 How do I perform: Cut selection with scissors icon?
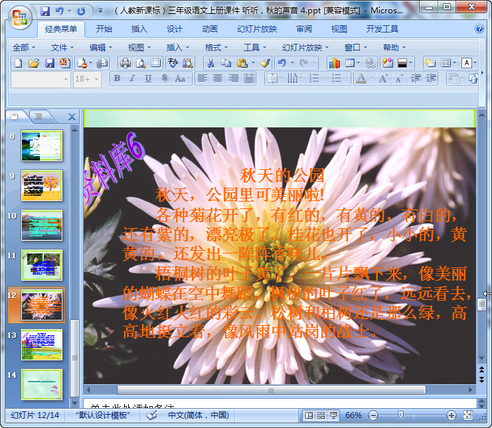pos(211,63)
